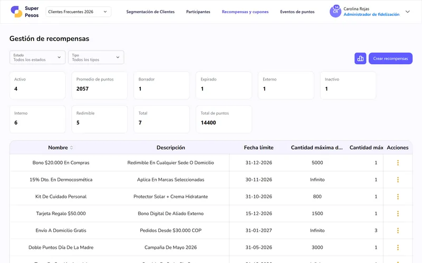Sort the table by Nombre sort arrows

tap(72, 148)
